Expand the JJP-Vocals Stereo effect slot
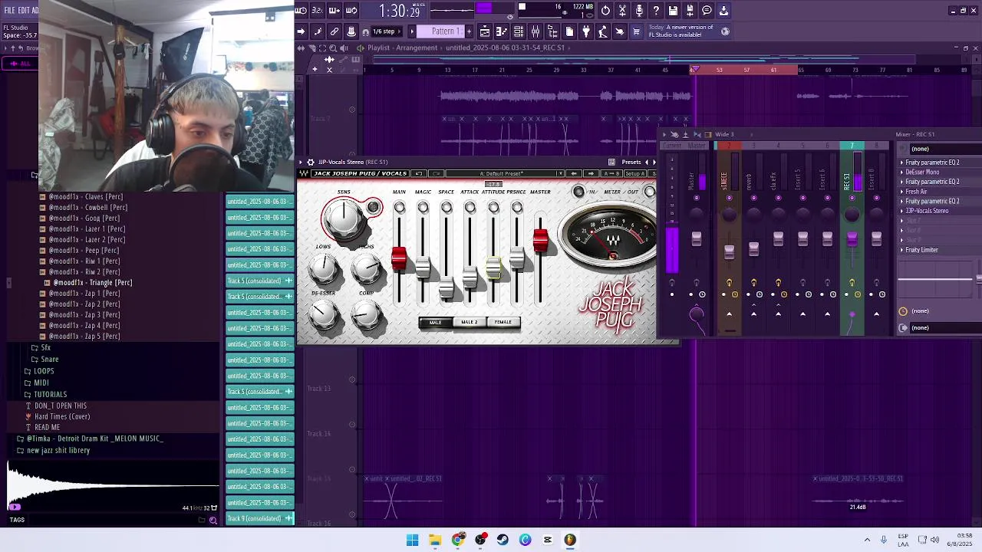Screen dimensions: 982x552 (x=901, y=211)
